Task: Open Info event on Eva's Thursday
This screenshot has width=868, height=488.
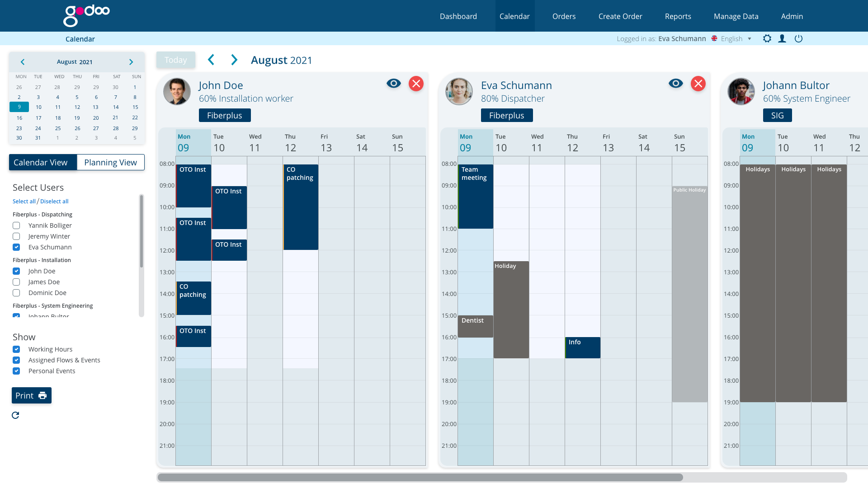Action: 583,347
